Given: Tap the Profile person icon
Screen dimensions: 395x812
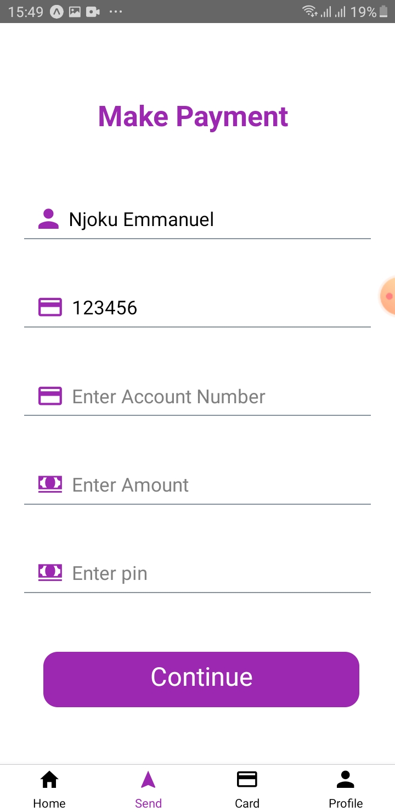Looking at the screenshot, I should pos(346,779).
